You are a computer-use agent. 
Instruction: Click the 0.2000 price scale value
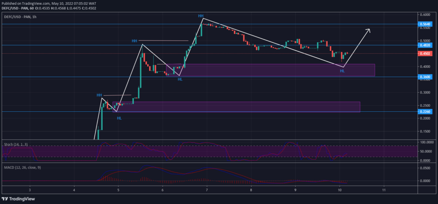pos(425,119)
